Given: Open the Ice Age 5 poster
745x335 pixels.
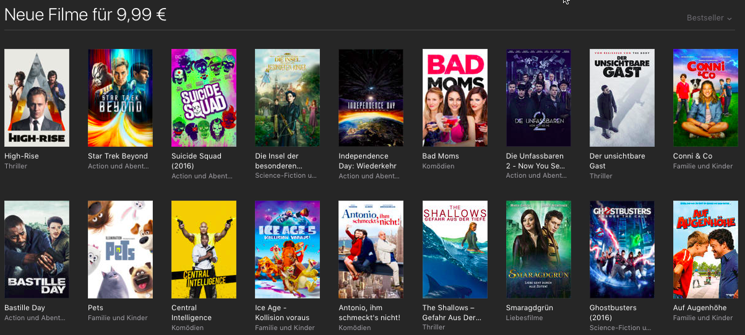Looking at the screenshot, I should [x=287, y=250].
